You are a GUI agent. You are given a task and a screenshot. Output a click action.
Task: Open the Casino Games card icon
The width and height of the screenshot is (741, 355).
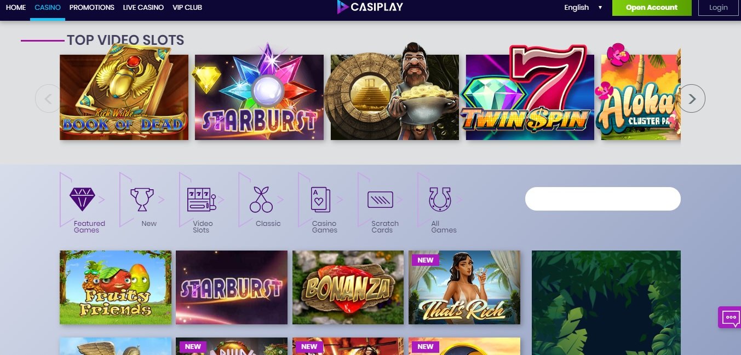[x=320, y=200]
